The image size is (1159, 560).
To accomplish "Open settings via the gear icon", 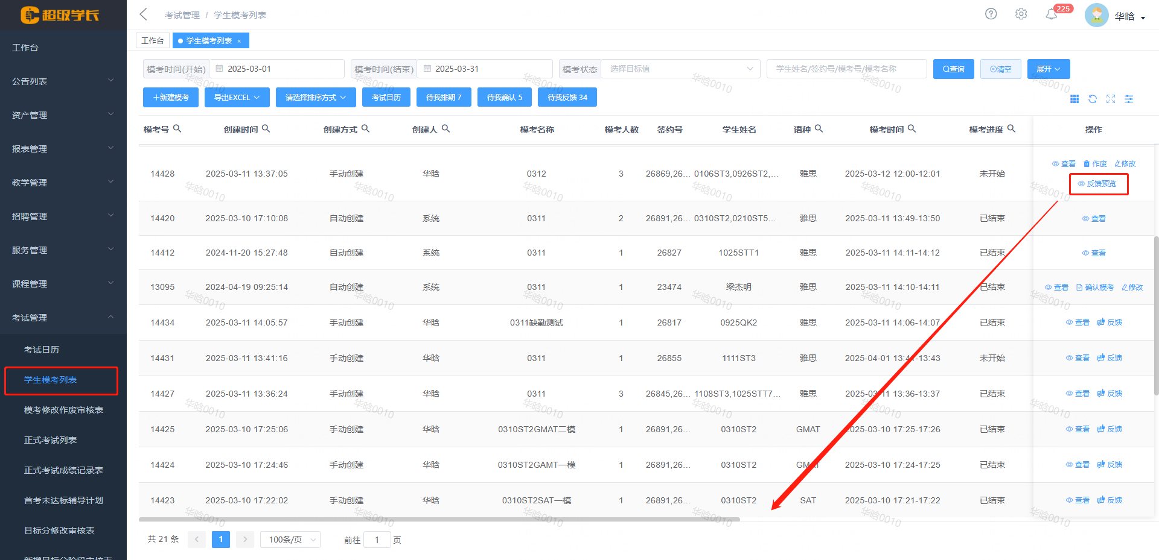I will (1021, 14).
